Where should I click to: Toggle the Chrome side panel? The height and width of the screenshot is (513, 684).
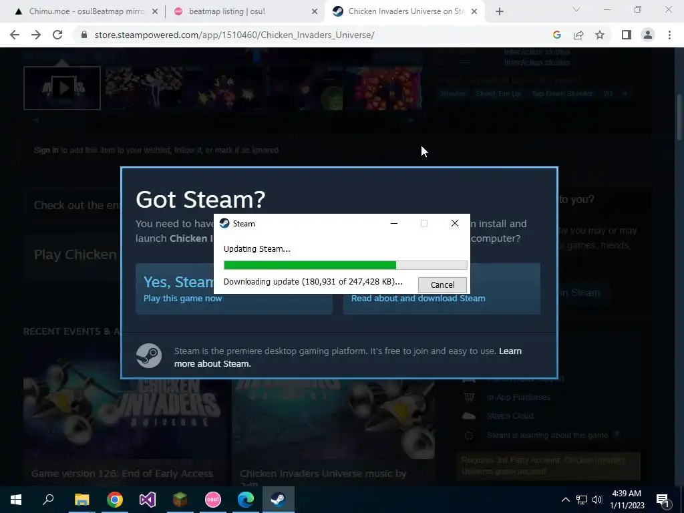point(627,35)
